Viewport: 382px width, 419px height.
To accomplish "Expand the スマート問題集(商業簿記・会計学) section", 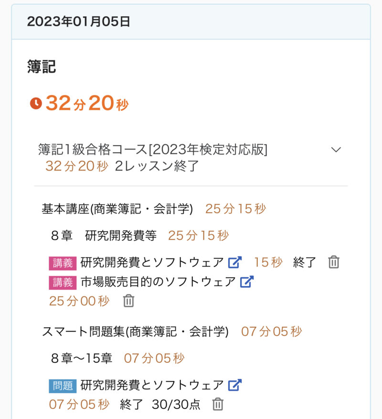I will tap(135, 332).
